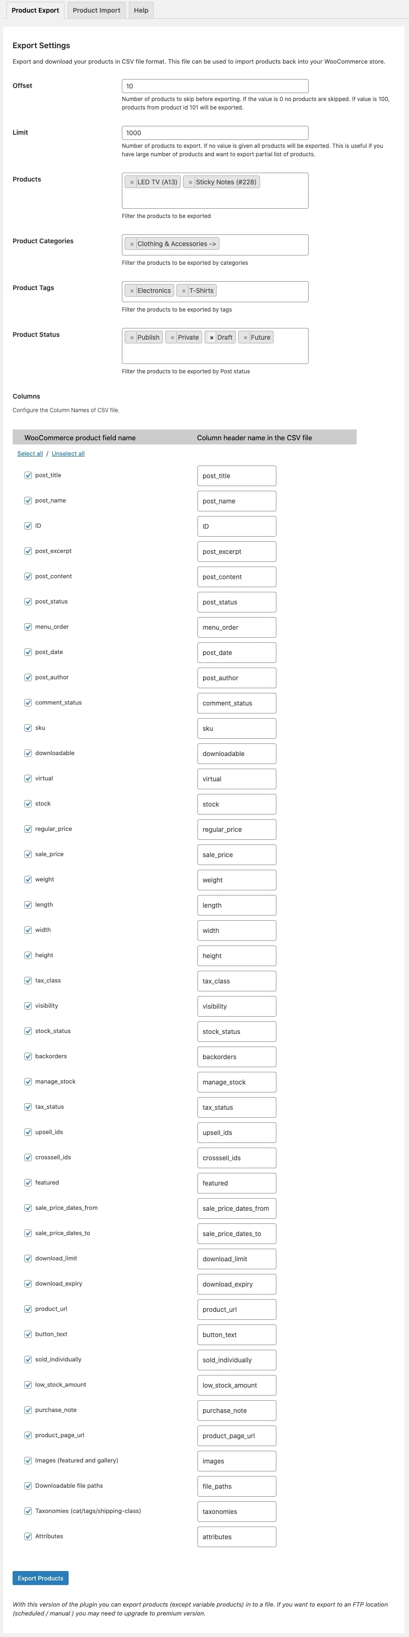Remove the LED TV (A13) product tag
This screenshot has height=1637, width=409.
(132, 182)
